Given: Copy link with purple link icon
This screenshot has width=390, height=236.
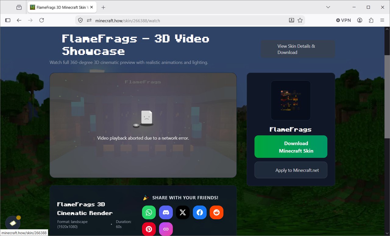Looking at the screenshot, I should coord(166,229).
